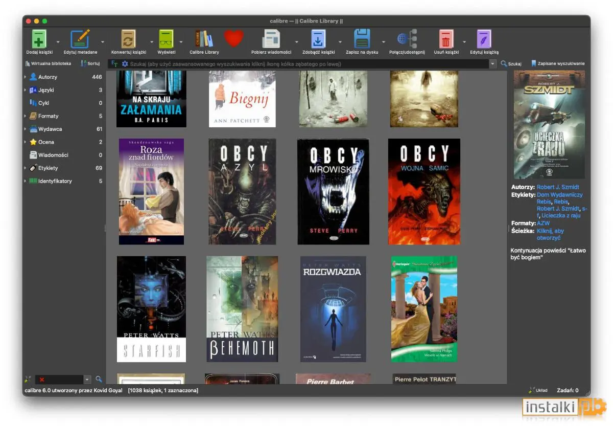Open the search history dropdown arrow
Image resolution: width=613 pixels, height=426 pixels.
coord(492,64)
